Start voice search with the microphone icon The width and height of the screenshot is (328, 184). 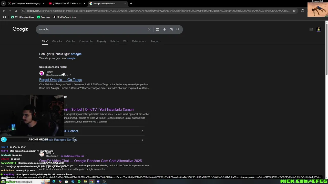(x=164, y=29)
